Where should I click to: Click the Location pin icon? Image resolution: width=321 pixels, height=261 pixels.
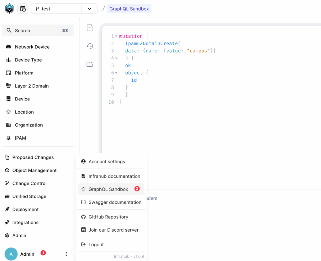(x=8, y=112)
